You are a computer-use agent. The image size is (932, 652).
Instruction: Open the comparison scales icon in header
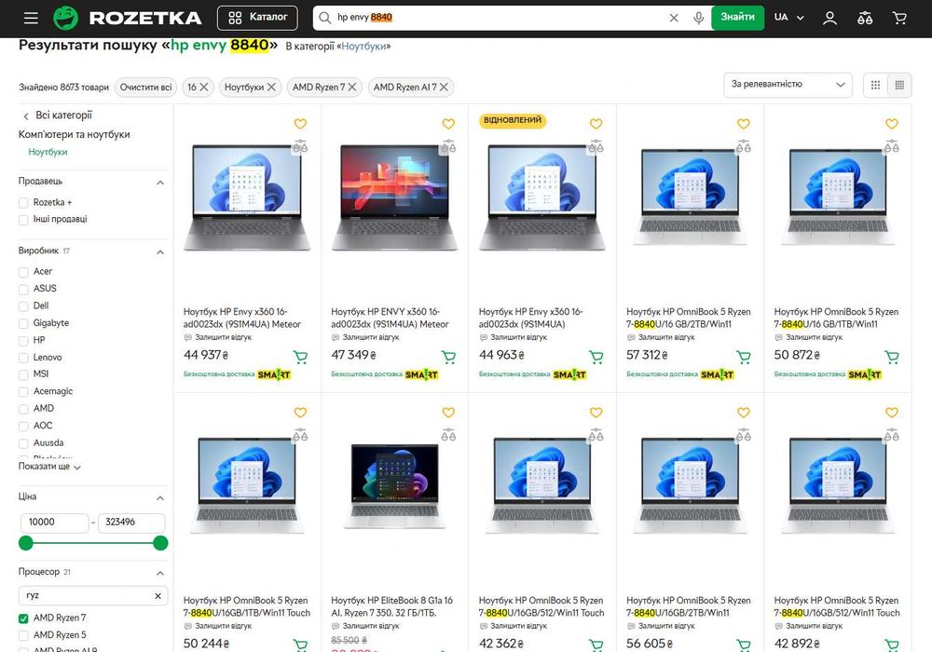click(865, 18)
